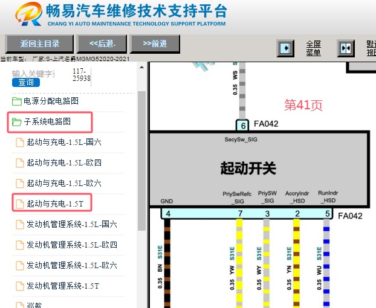Focus the 输入关键字 search field
The height and width of the screenshot is (308, 376).
34,74
